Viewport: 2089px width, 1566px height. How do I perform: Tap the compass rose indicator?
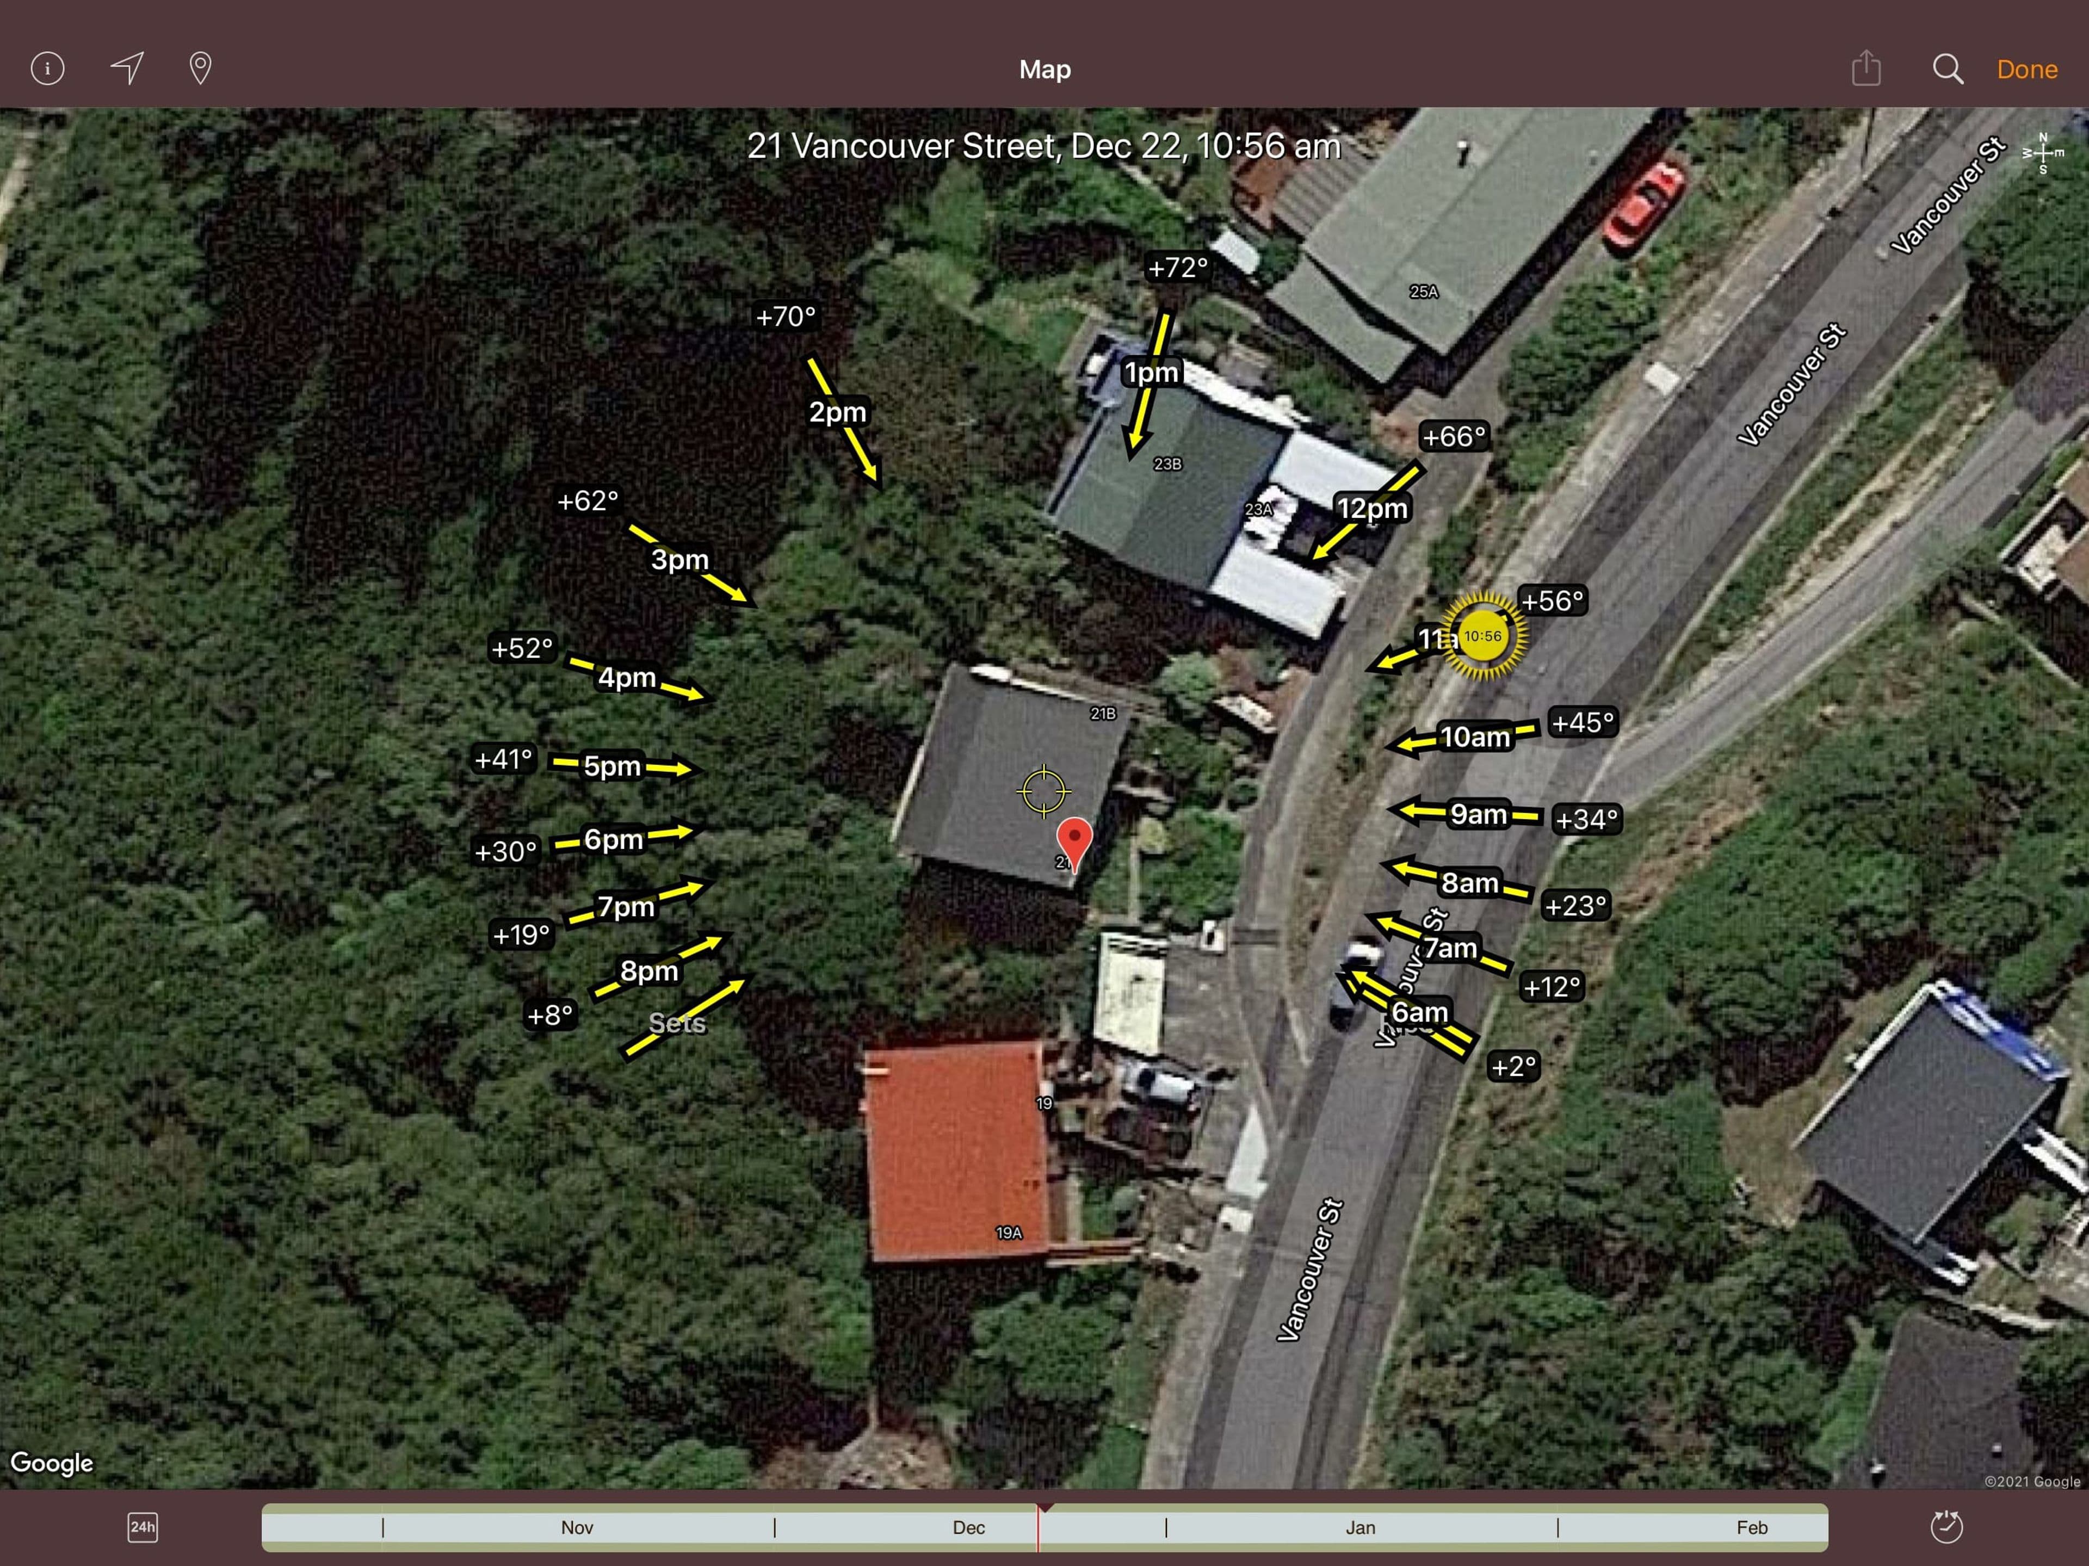tap(2042, 153)
